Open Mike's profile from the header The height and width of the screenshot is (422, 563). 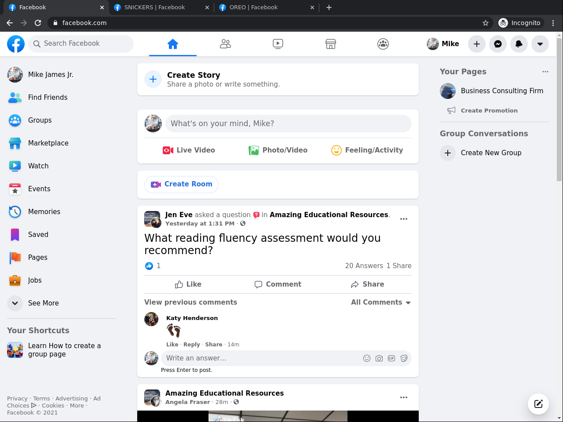tap(443, 44)
